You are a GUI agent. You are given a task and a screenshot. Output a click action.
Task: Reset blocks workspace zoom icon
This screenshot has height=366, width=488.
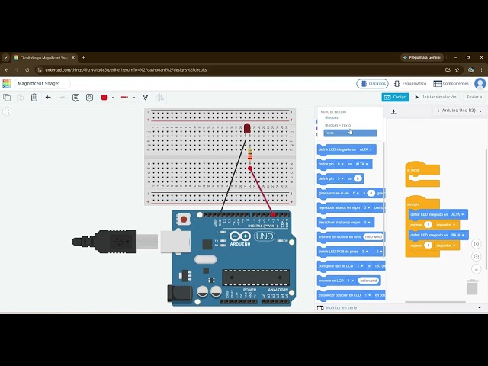click(476, 269)
